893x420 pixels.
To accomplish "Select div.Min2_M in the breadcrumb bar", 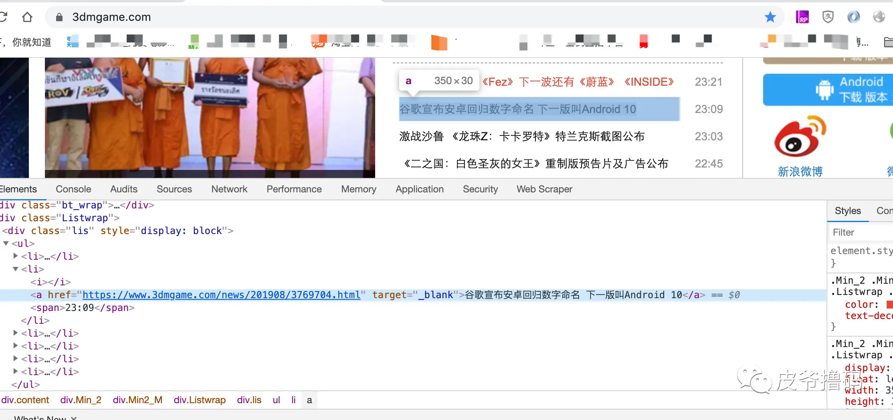I will tap(137, 400).
